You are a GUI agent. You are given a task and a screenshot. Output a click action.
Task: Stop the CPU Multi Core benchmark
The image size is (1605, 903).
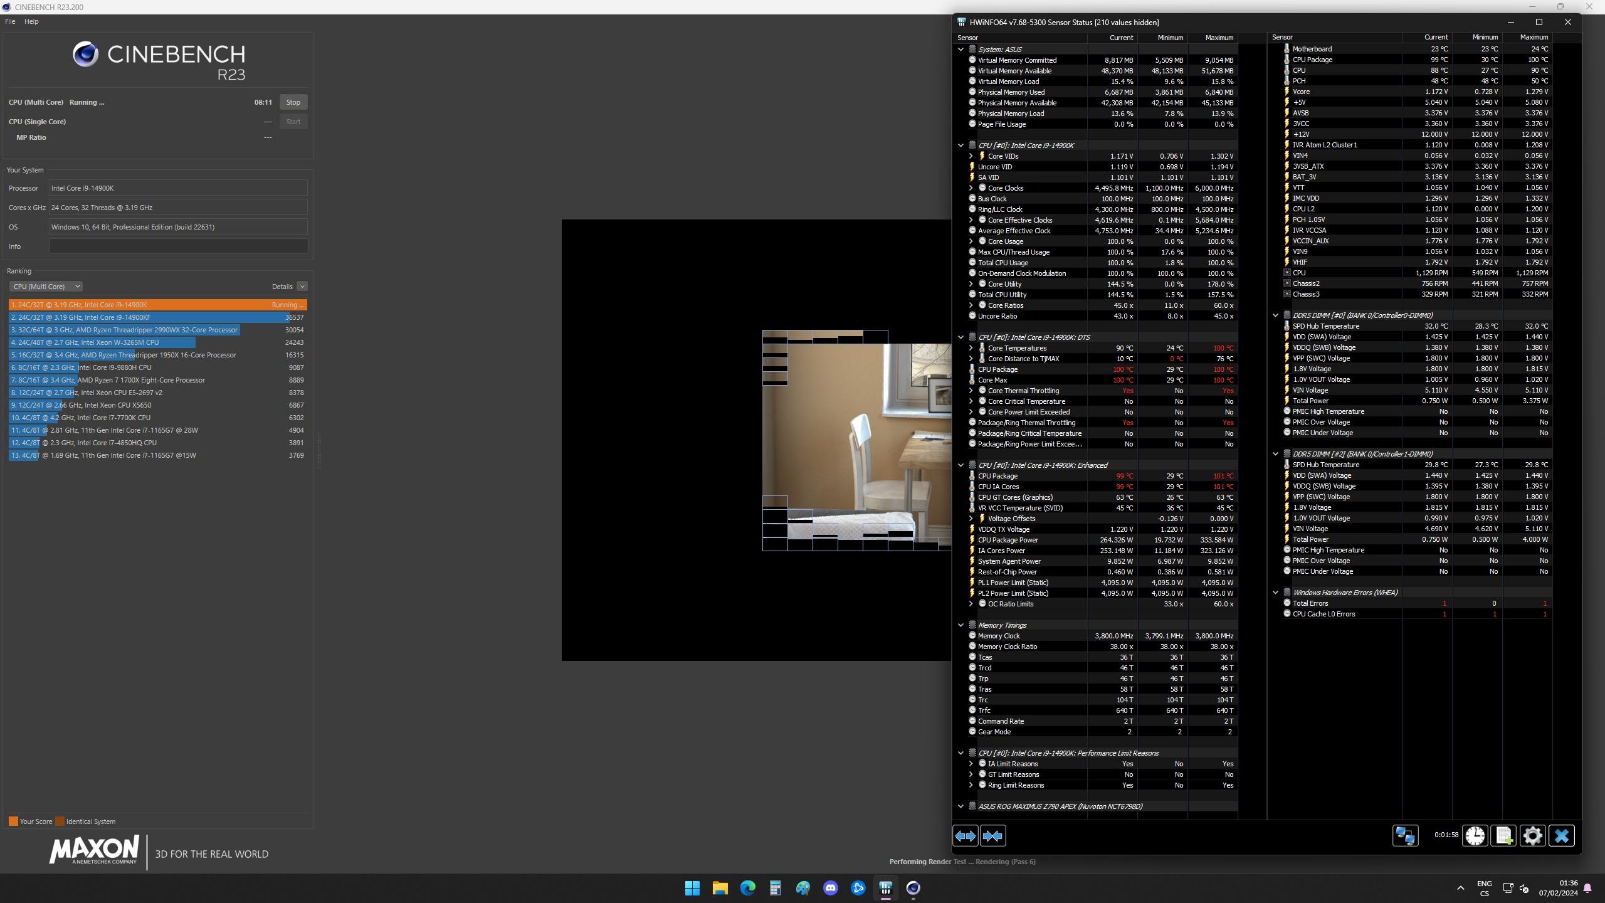click(x=293, y=102)
